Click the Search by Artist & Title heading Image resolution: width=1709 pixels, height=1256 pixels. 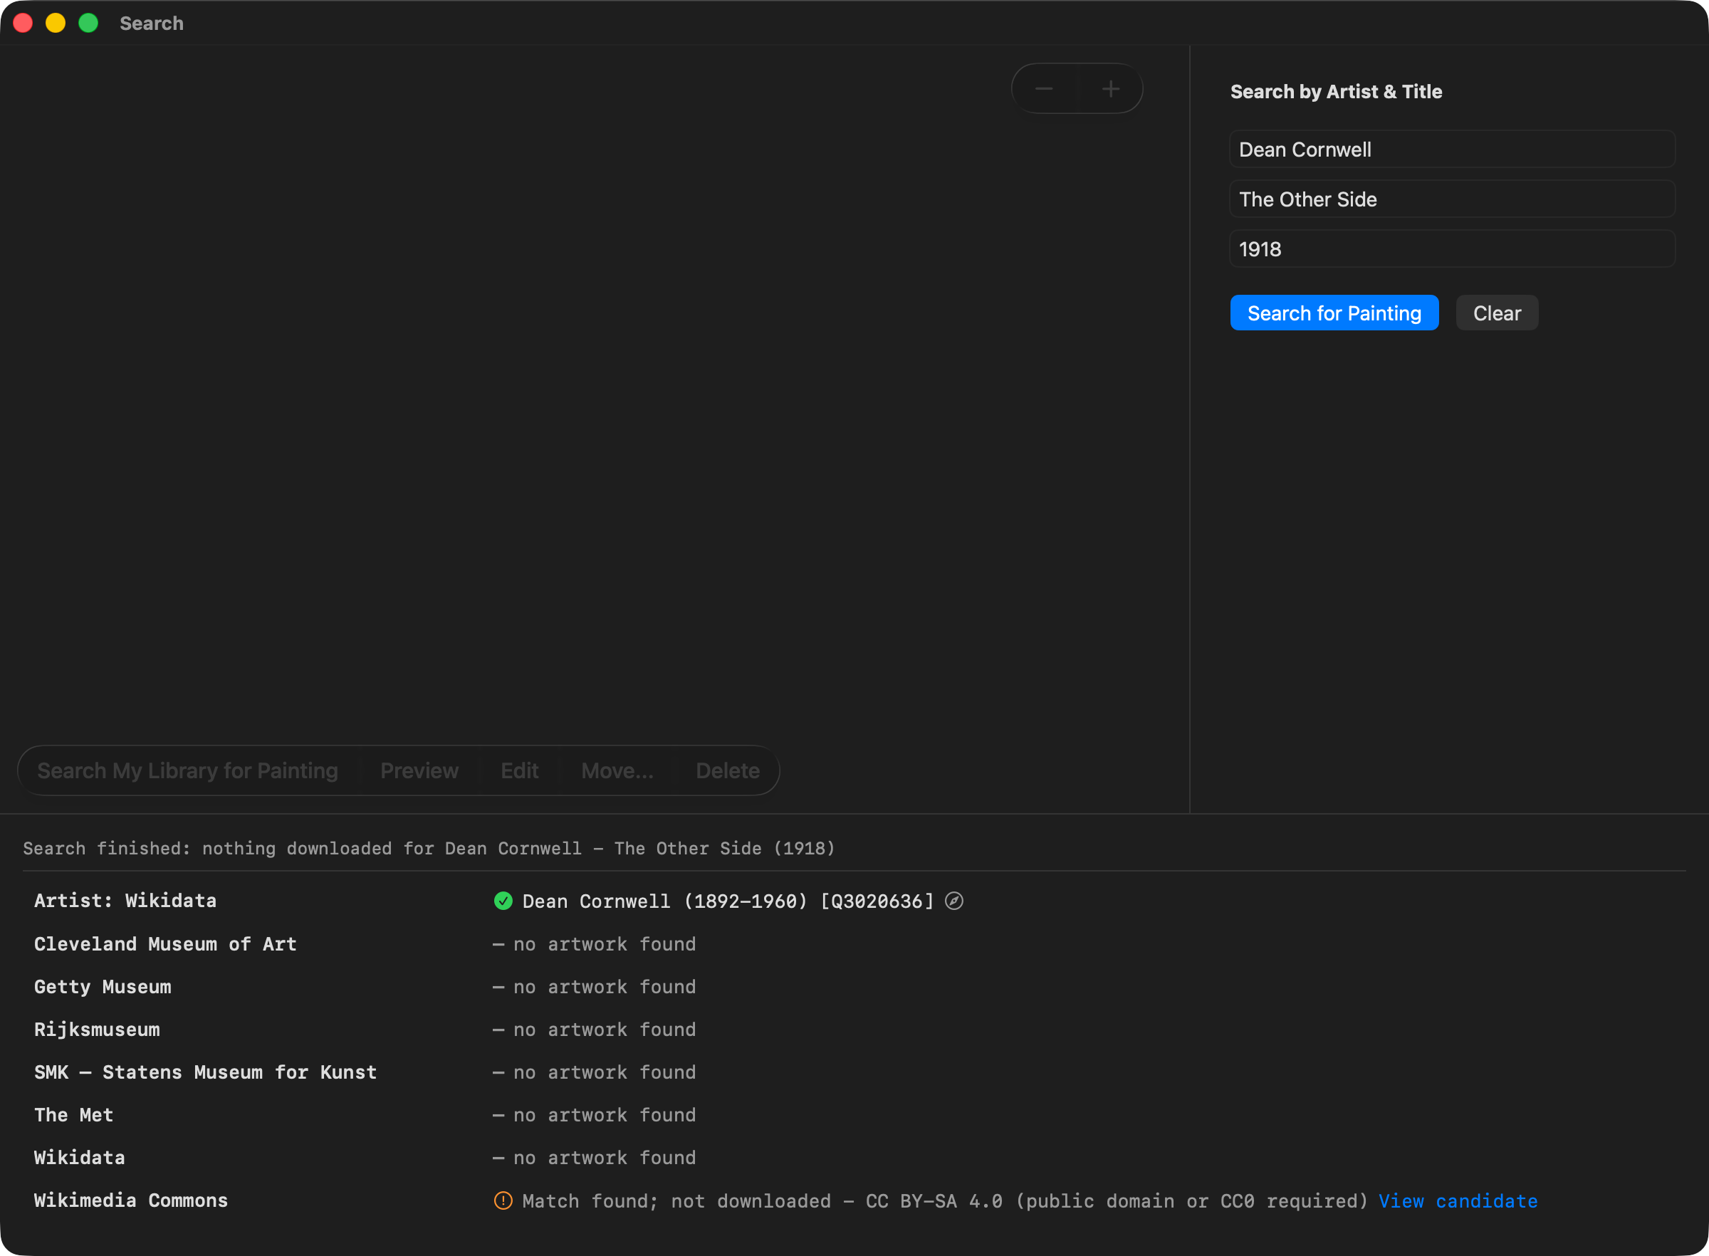coord(1336,91)
